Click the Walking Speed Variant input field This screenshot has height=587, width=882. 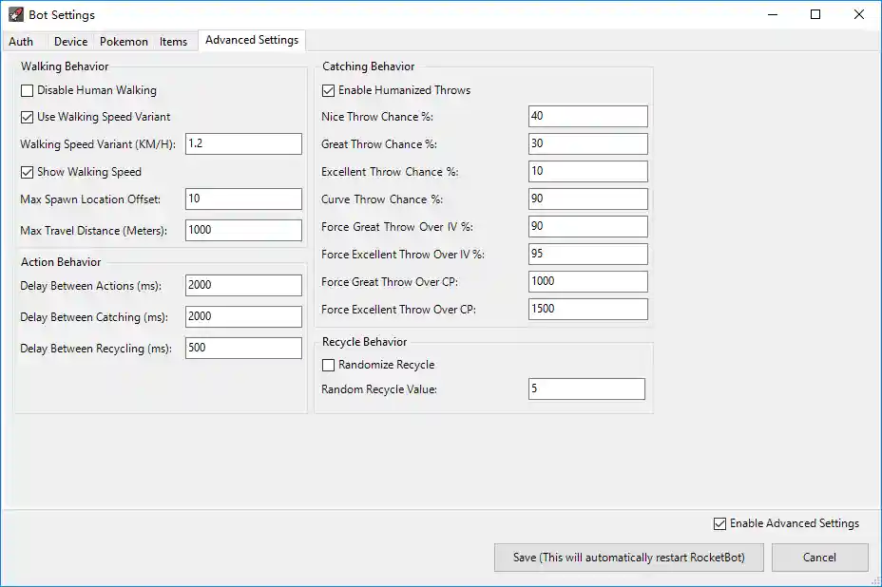click(x=243, y=143)
